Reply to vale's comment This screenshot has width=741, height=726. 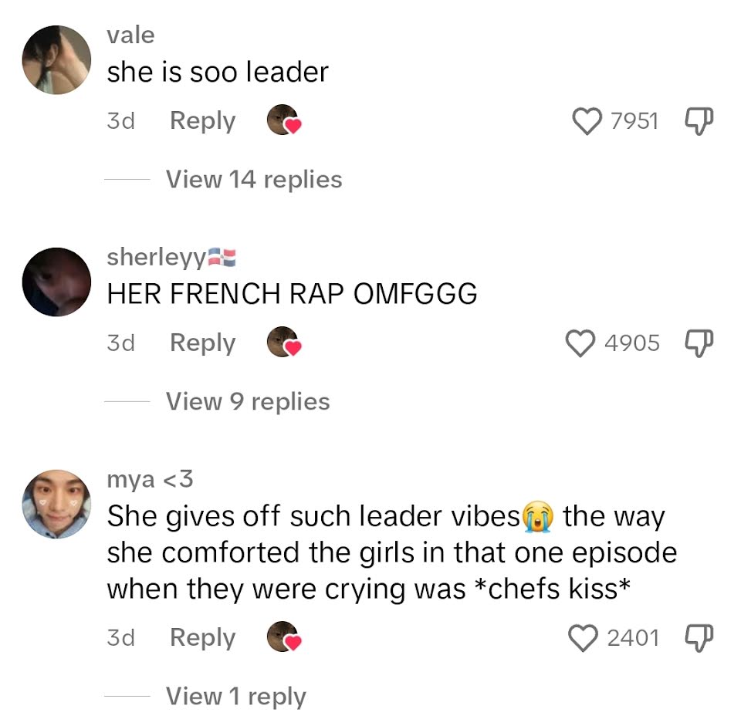pos(203,121)
